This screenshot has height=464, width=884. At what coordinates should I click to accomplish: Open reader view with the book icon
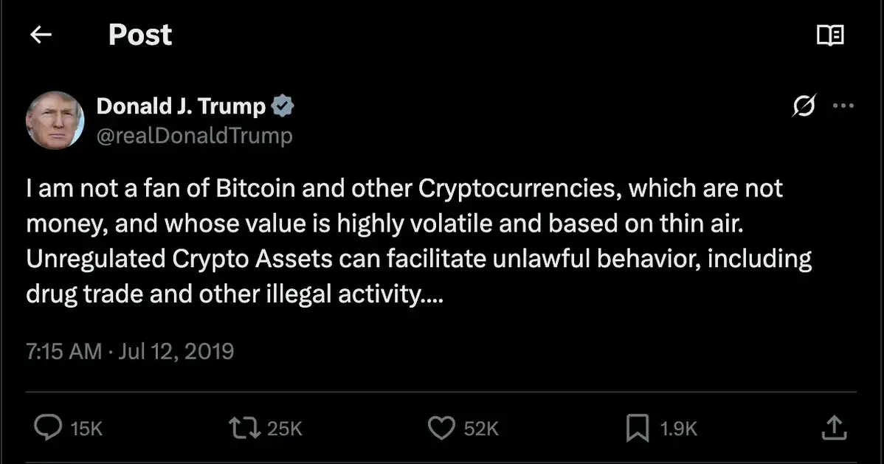click(x=830, y=35)
